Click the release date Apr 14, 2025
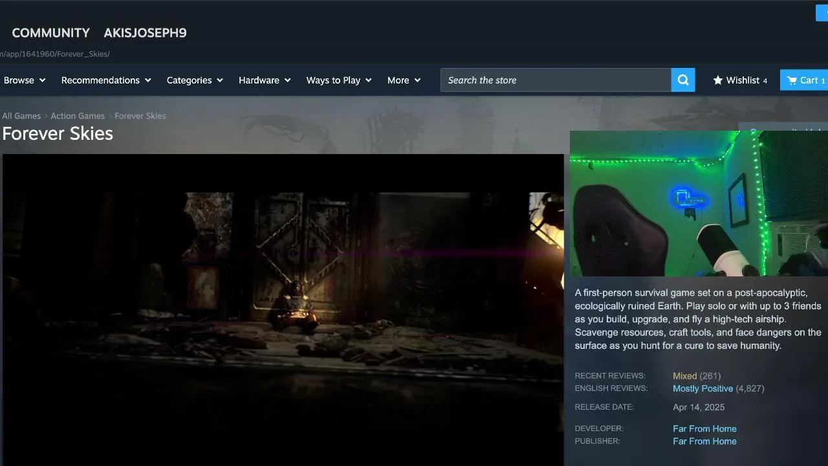Screen dimensions: 828x466 tap(699, 407)
